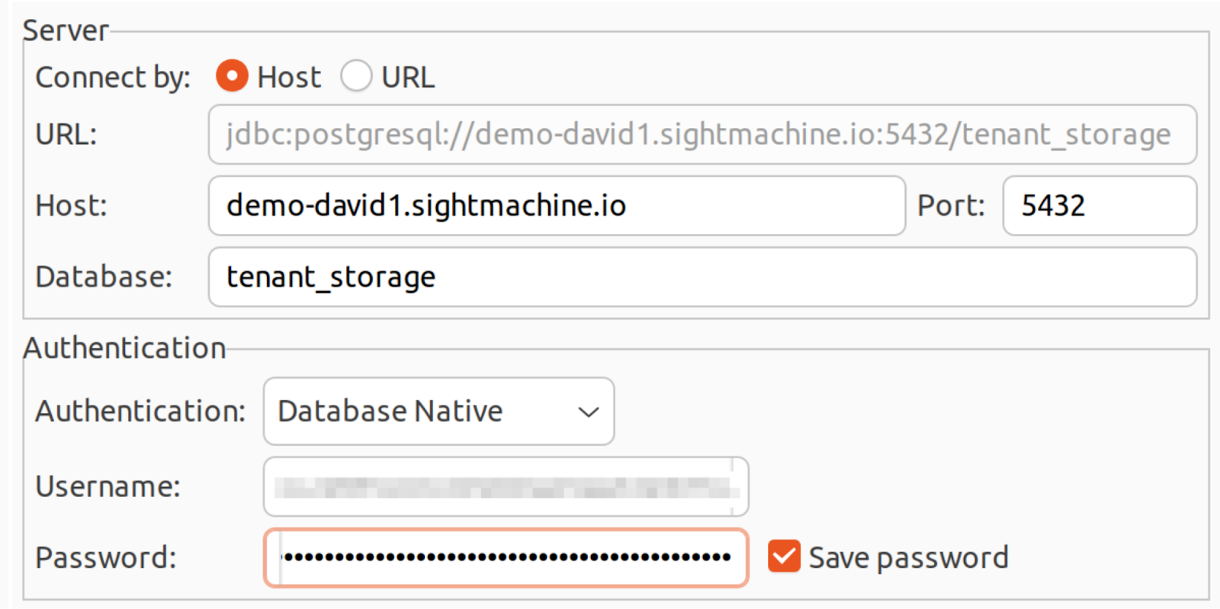Click the "Connect by:" label

click(113, 78)
